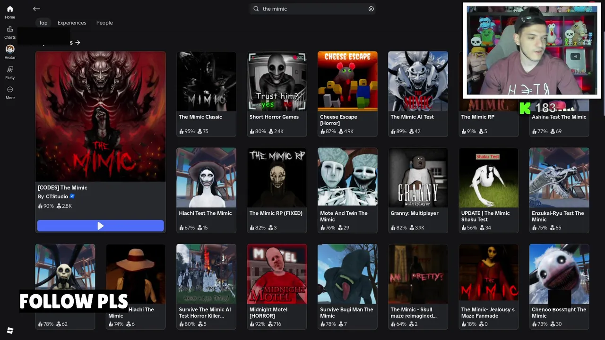
Task: Clear the search field with X icon
Action: tap(371, 8)
